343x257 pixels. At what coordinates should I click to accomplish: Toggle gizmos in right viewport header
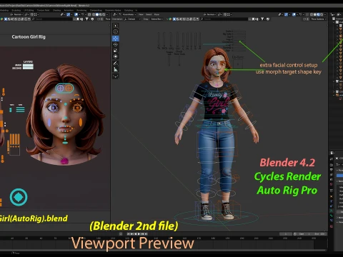tap(286, 14)
